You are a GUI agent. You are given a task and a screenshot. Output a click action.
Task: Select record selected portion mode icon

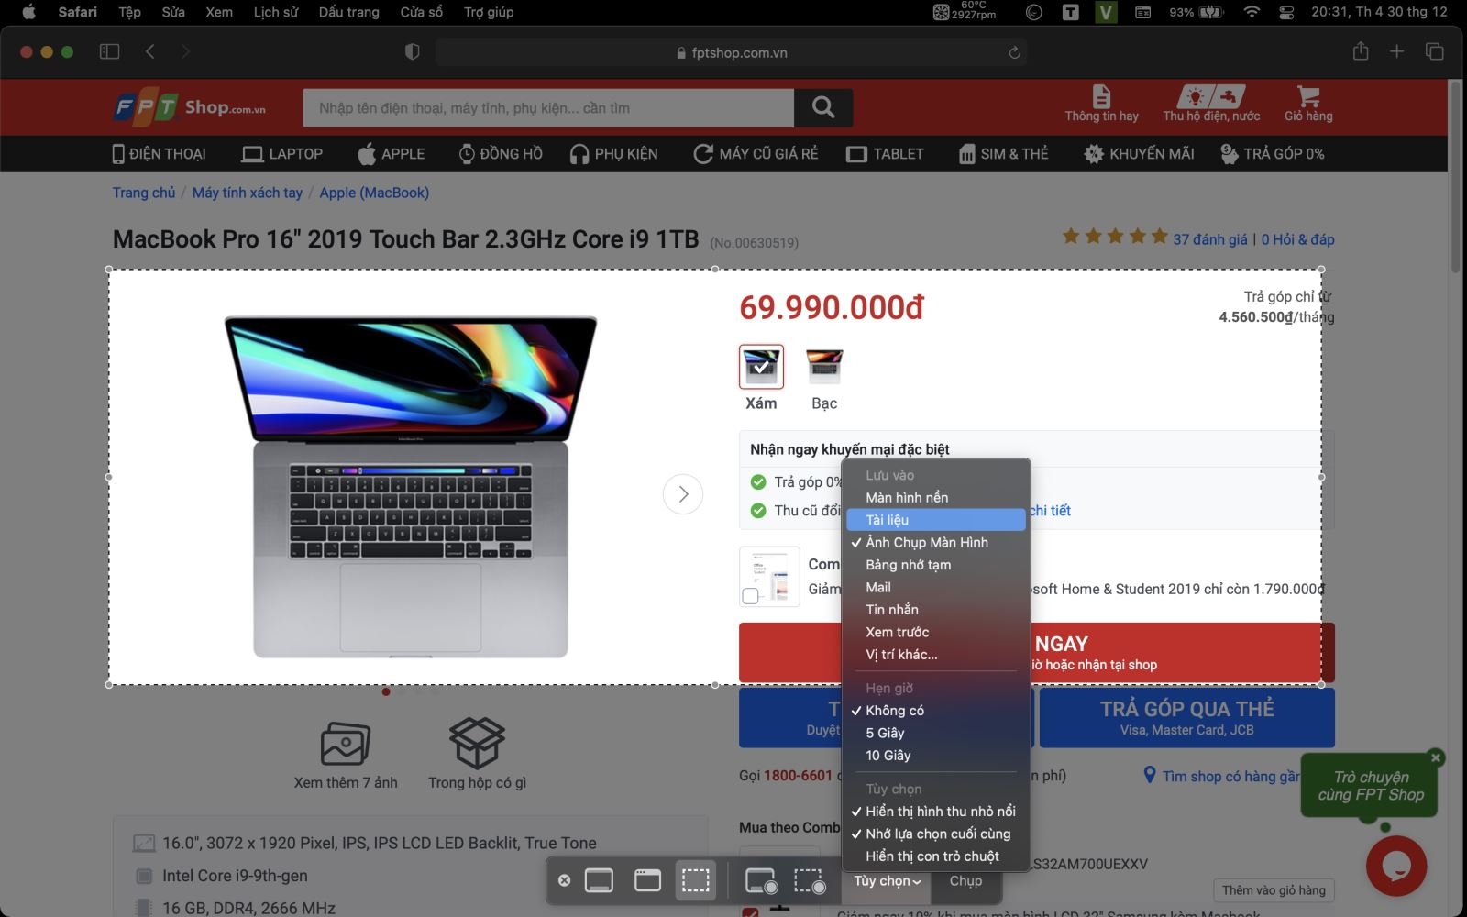point(810,881)
